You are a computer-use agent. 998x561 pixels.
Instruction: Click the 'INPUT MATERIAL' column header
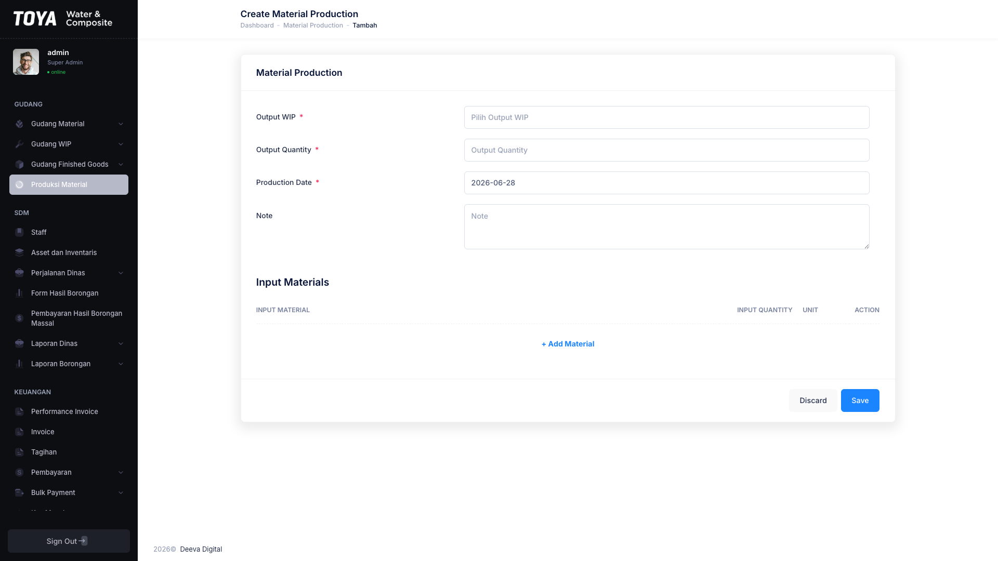283,310
